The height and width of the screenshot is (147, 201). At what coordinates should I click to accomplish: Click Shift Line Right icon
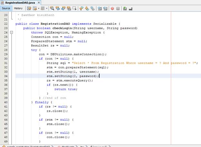(x=105, y=8)
